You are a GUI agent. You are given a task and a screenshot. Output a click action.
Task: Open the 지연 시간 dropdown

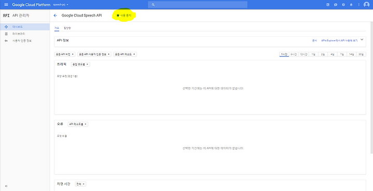pyautogui.click(x=81, y=184)
